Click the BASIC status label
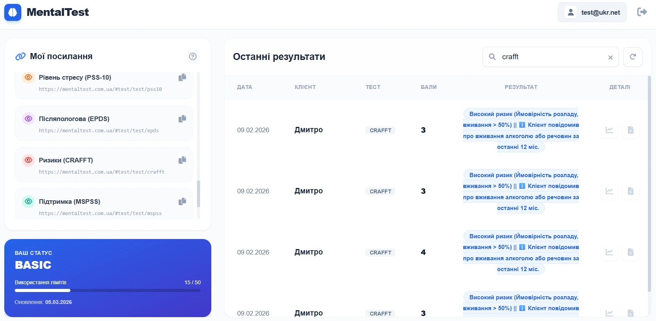The image size is (656, 321). 33,265
